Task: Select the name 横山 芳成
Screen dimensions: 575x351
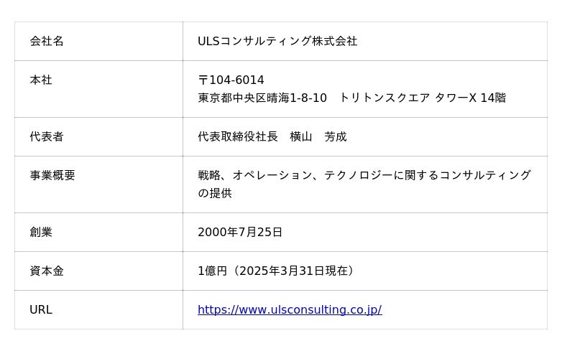Action: pyautogui.click(x=318, y=137)
